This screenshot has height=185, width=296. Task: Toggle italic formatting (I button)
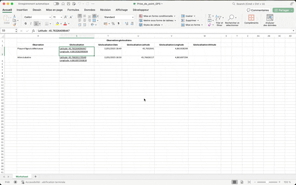[31, 24]
